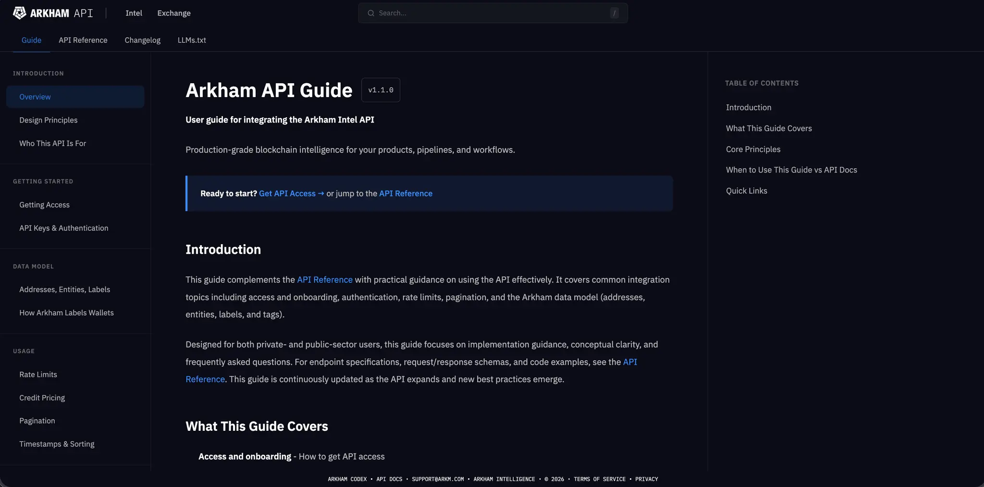Open Rate Limits sidebar page
This screenshot has width=984, height=487.
click(x=38, y=375)
